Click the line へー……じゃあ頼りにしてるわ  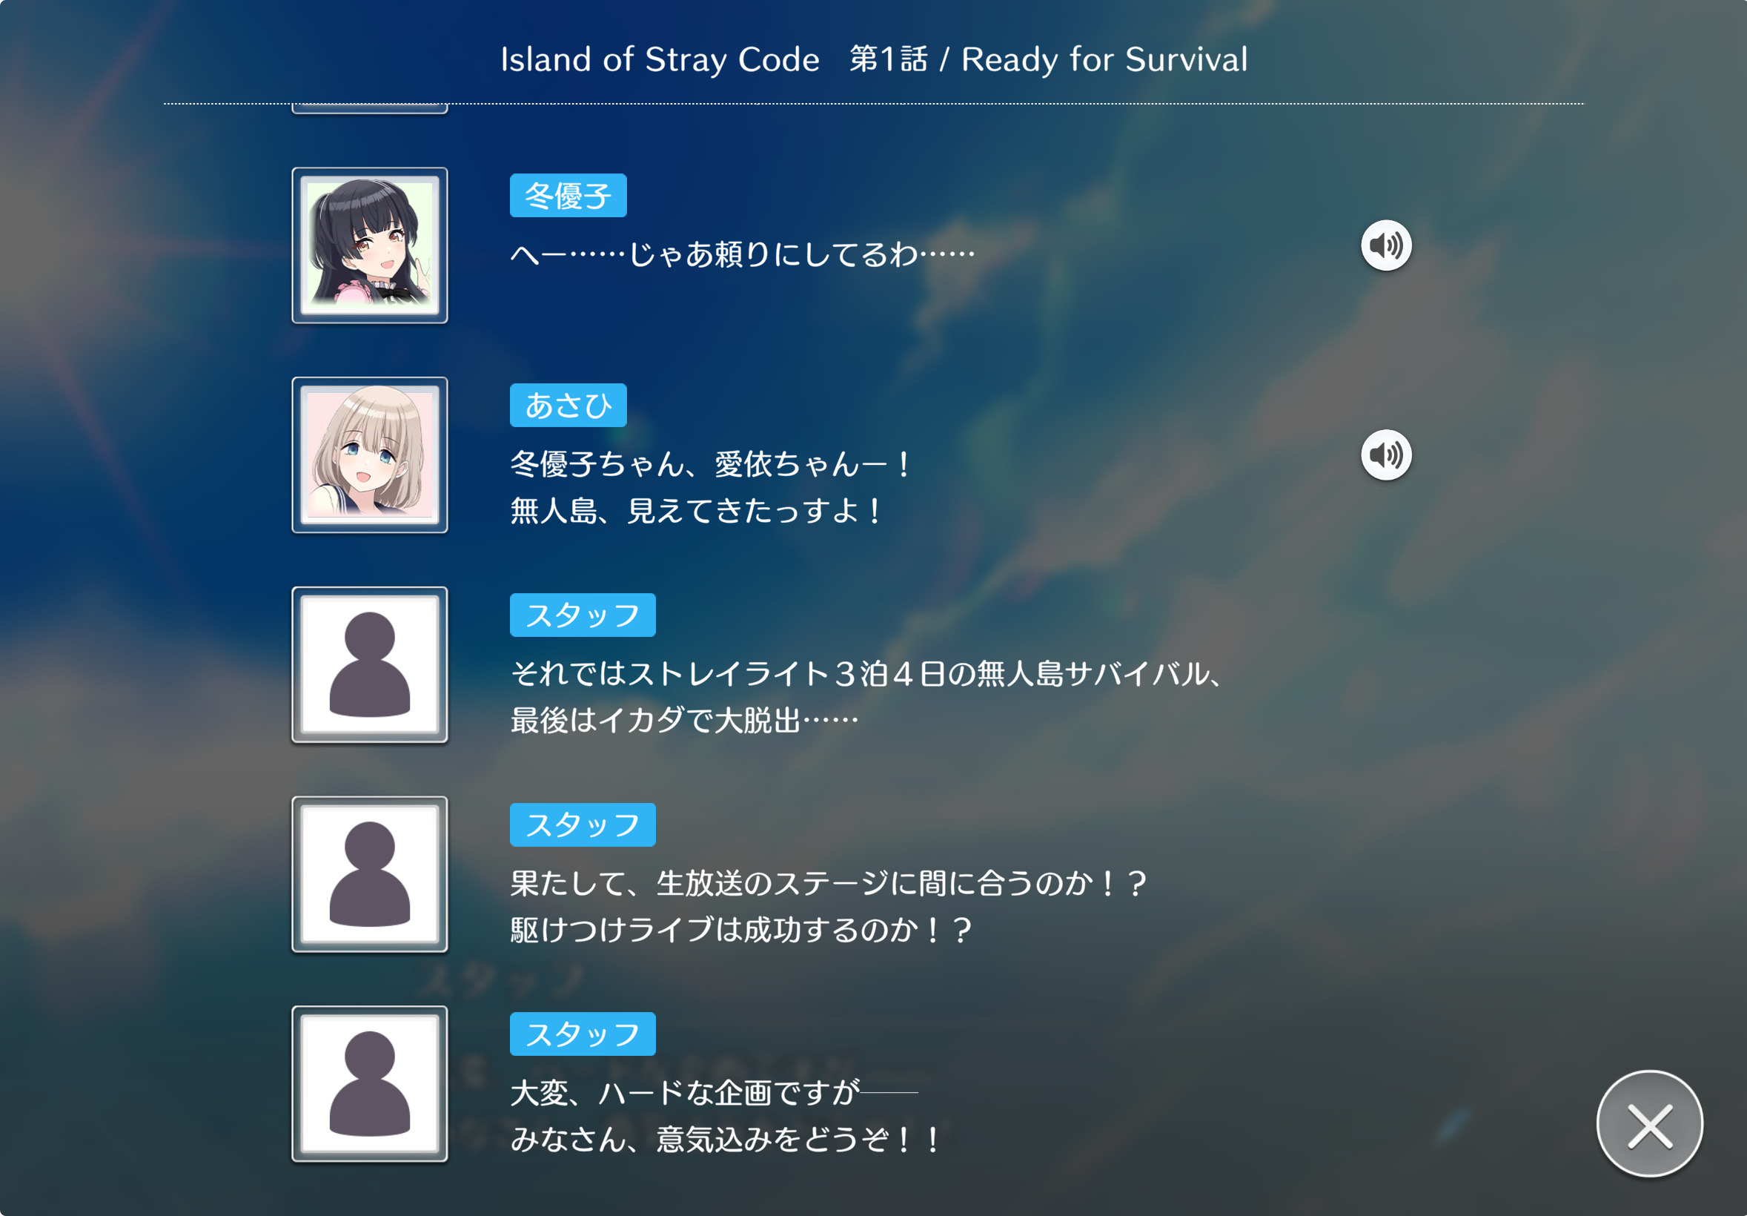coord(742,254)
